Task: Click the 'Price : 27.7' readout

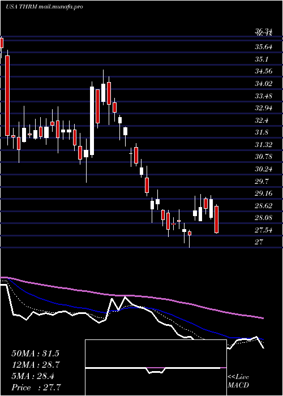Action: (36, 388)
